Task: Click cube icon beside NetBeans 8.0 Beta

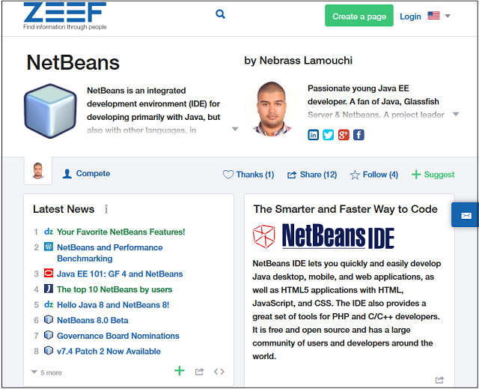Action: click(x=49, y=319)
